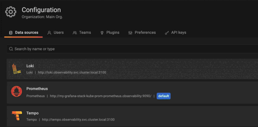The height and width of the screenshot is (127, 258).
Task: Click the blue default badge
Action: (x=164, y=96)
